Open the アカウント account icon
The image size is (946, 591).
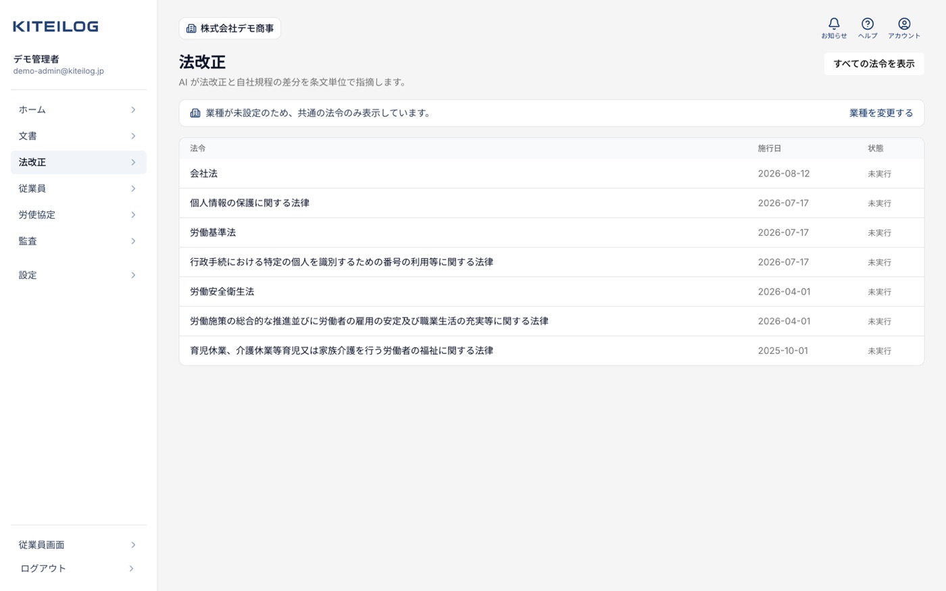(x=904, y=28)
